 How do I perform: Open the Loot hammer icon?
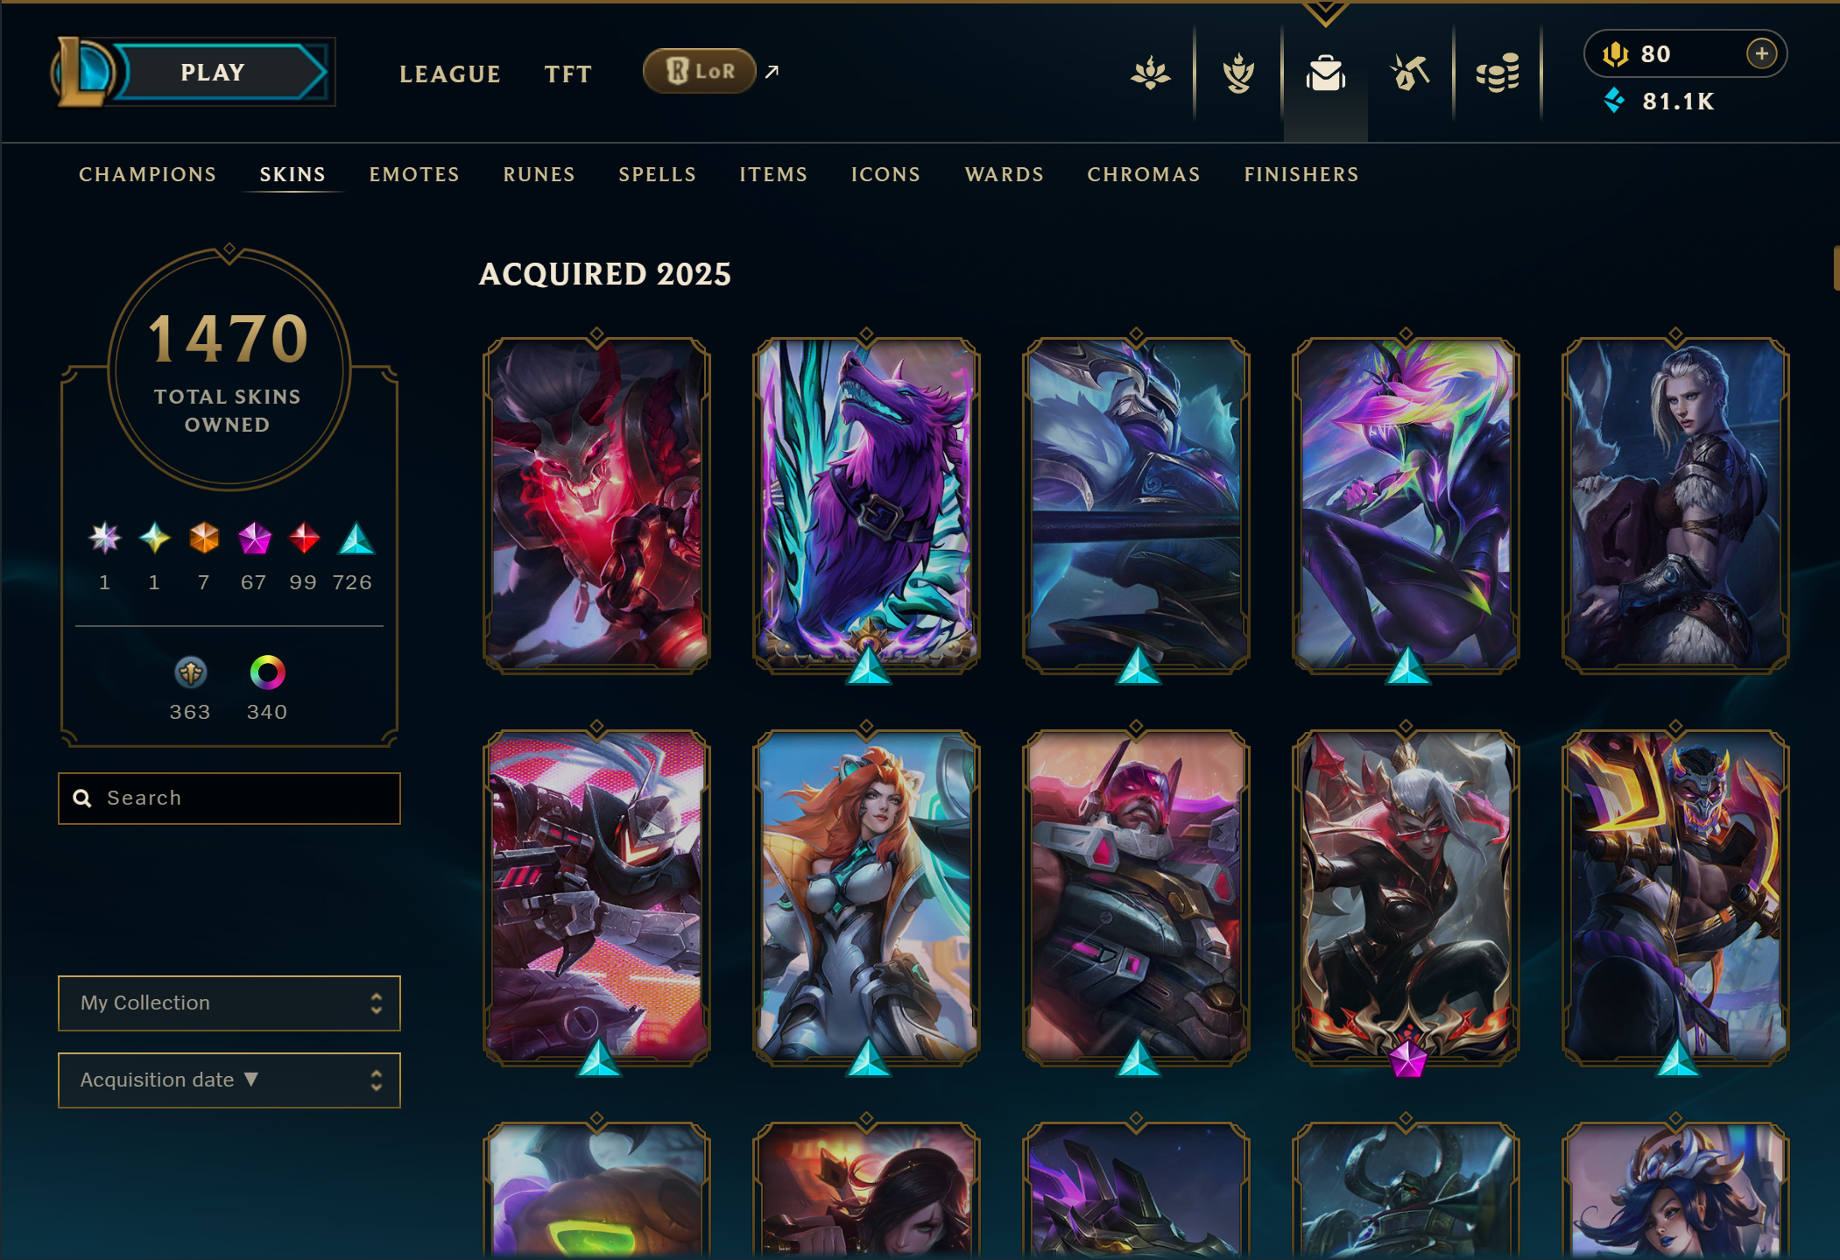point(1410,74)
